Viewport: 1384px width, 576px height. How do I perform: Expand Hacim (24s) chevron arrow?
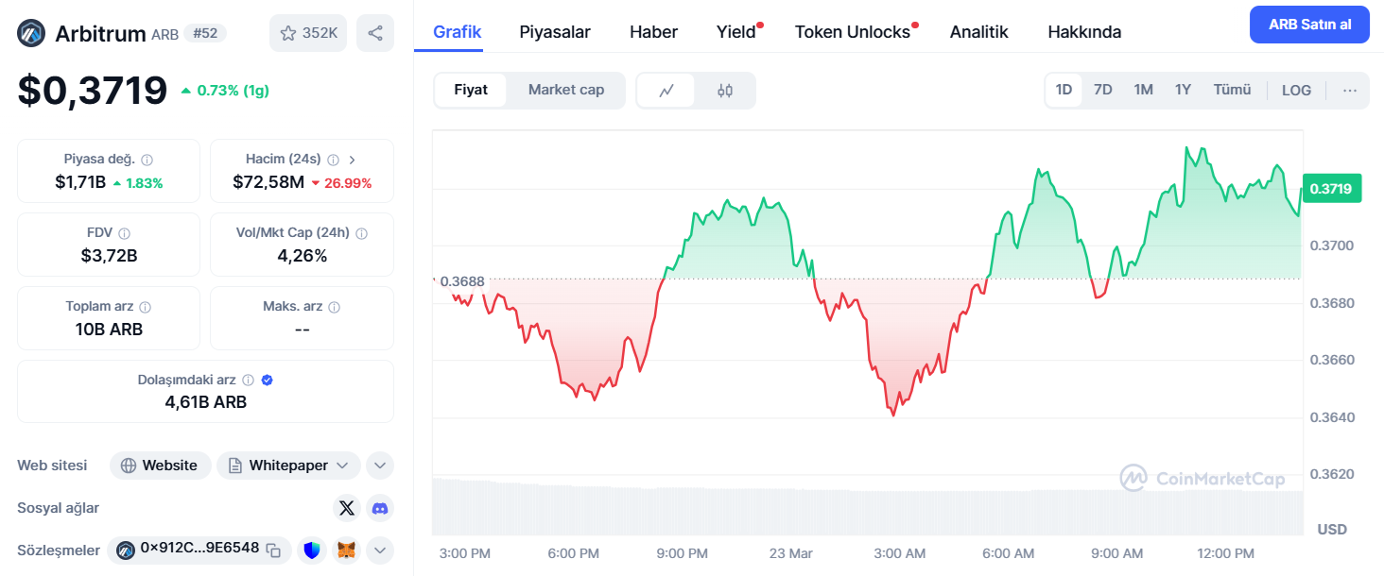(353, 160)
